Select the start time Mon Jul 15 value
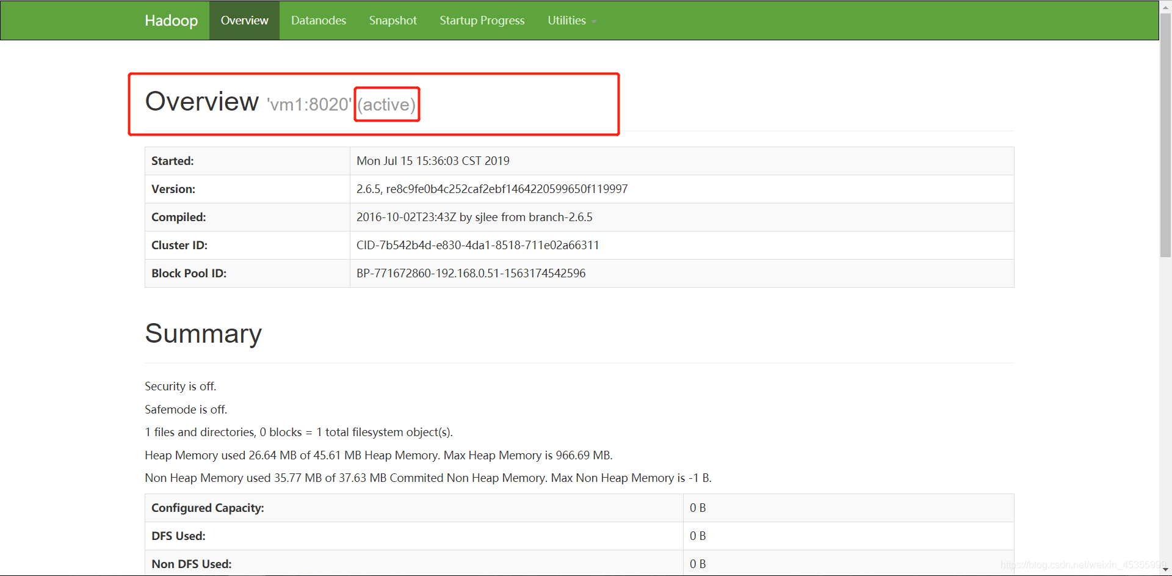1172x576 pixels. point(433,161)
